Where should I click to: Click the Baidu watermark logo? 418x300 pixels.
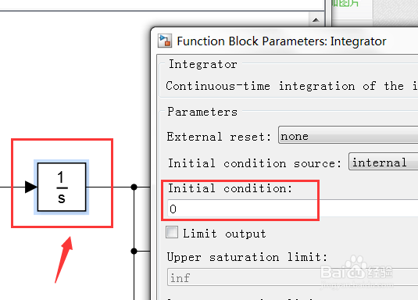coord(357,270)
